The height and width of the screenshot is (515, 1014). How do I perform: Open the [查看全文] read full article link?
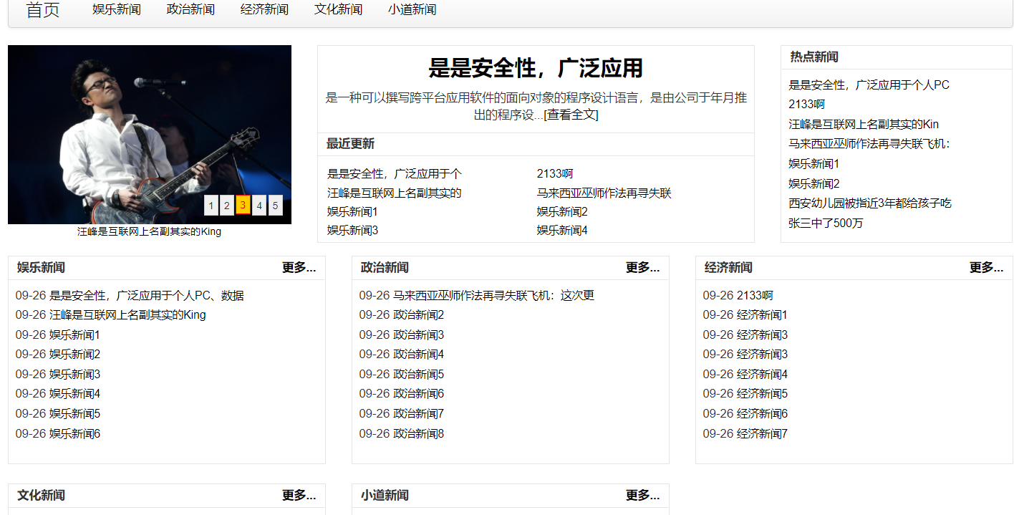click(x=571, y=115)
